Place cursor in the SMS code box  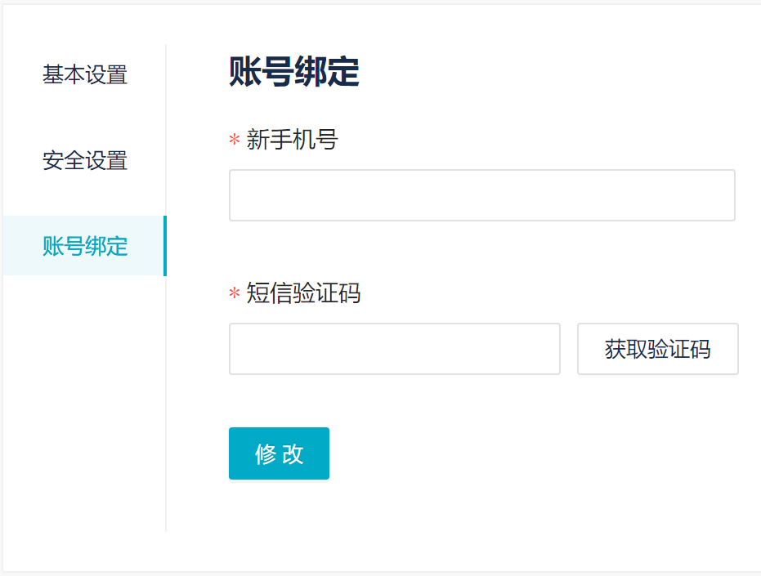pos(394,349)
